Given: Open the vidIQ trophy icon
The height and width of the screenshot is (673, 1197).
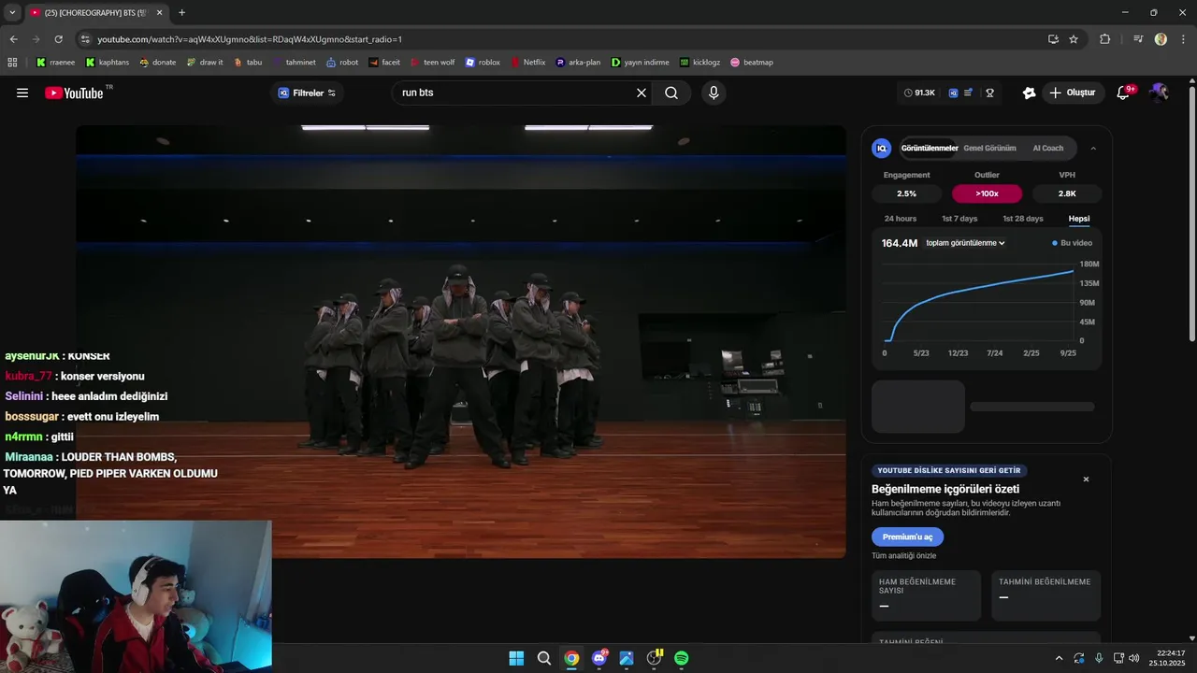Looking at the screenshot, I should coord(989,93).
